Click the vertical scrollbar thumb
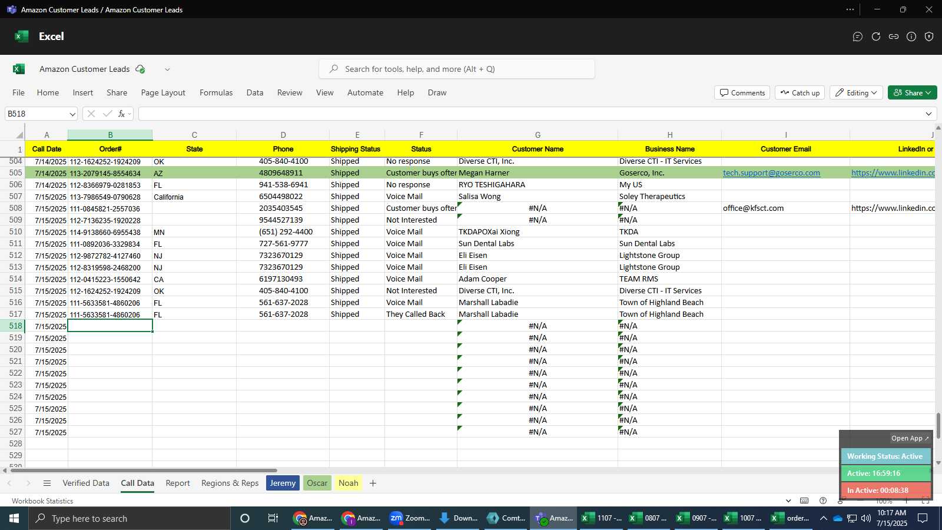942x530 pixels. pyautogui.click(x=938, y=426)
